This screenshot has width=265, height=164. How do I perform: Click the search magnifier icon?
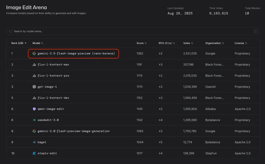[x=10, y=31]
